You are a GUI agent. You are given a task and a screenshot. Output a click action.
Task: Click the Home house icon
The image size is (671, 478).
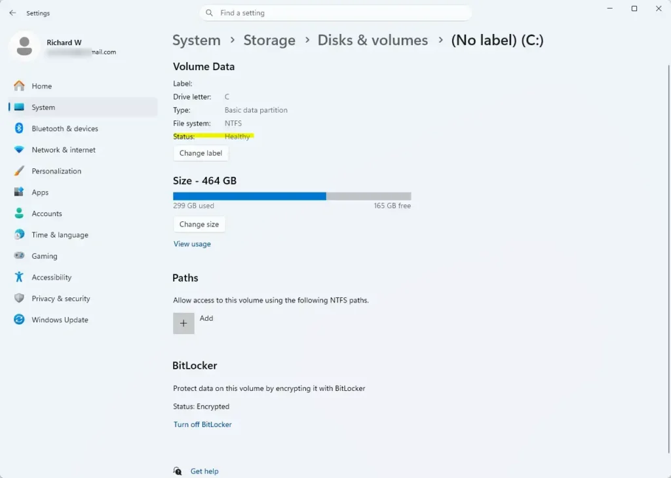point(19,86)
